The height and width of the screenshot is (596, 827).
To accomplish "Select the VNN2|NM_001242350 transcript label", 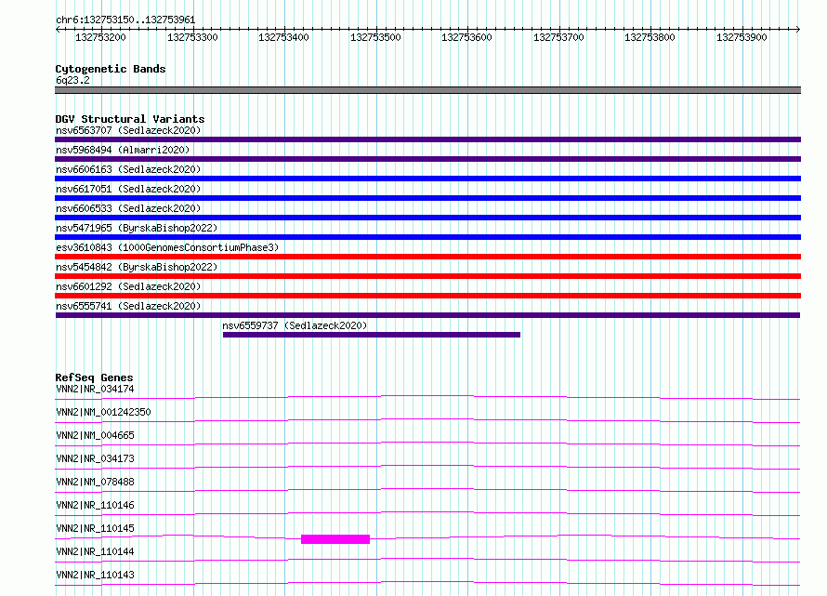I will tap(103, 412).
